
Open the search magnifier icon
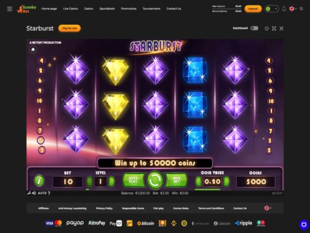click(301, 9)
